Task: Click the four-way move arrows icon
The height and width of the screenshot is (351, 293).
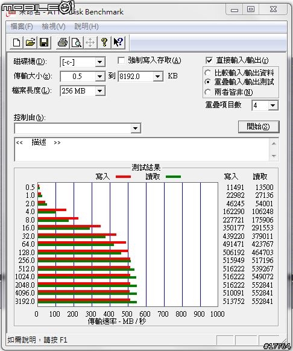Action: [x=90, y=42]
